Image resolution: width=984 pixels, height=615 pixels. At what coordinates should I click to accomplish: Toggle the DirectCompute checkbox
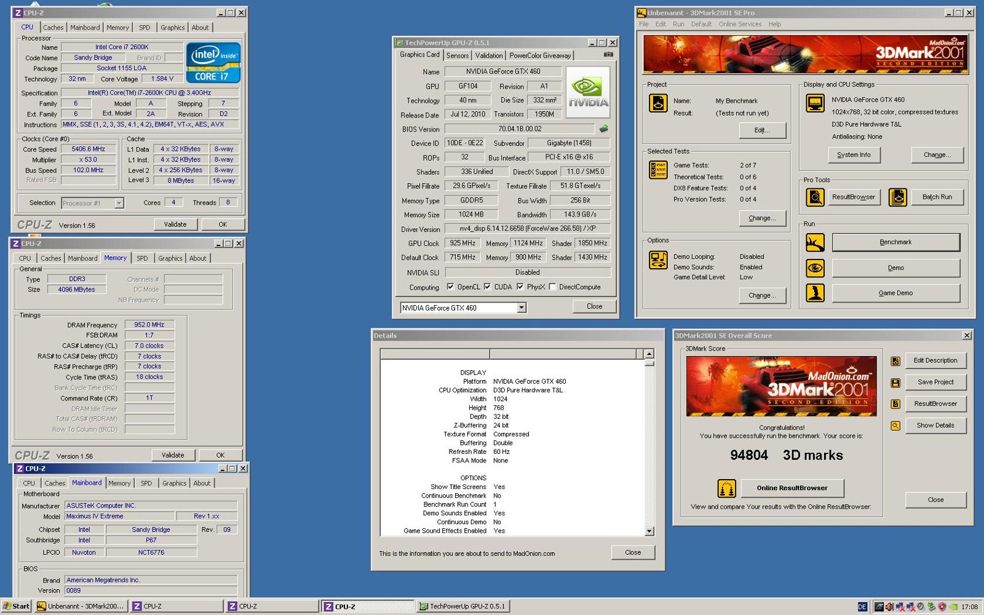[552, 287]
